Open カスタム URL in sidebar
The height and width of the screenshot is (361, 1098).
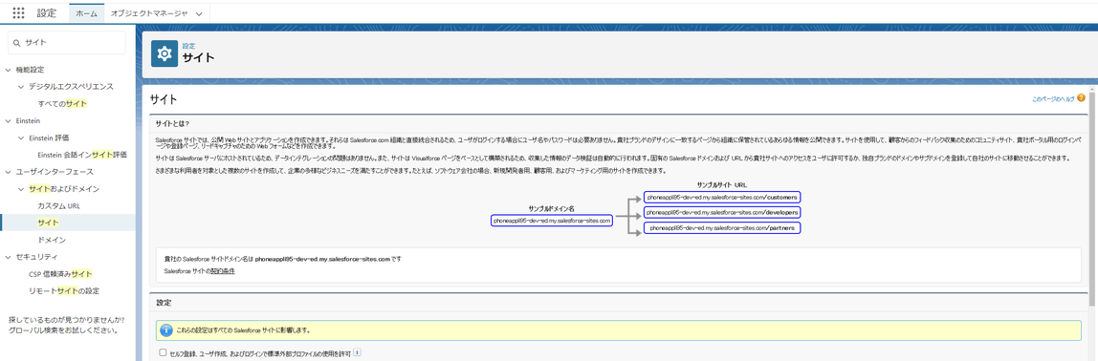[59, 205]
